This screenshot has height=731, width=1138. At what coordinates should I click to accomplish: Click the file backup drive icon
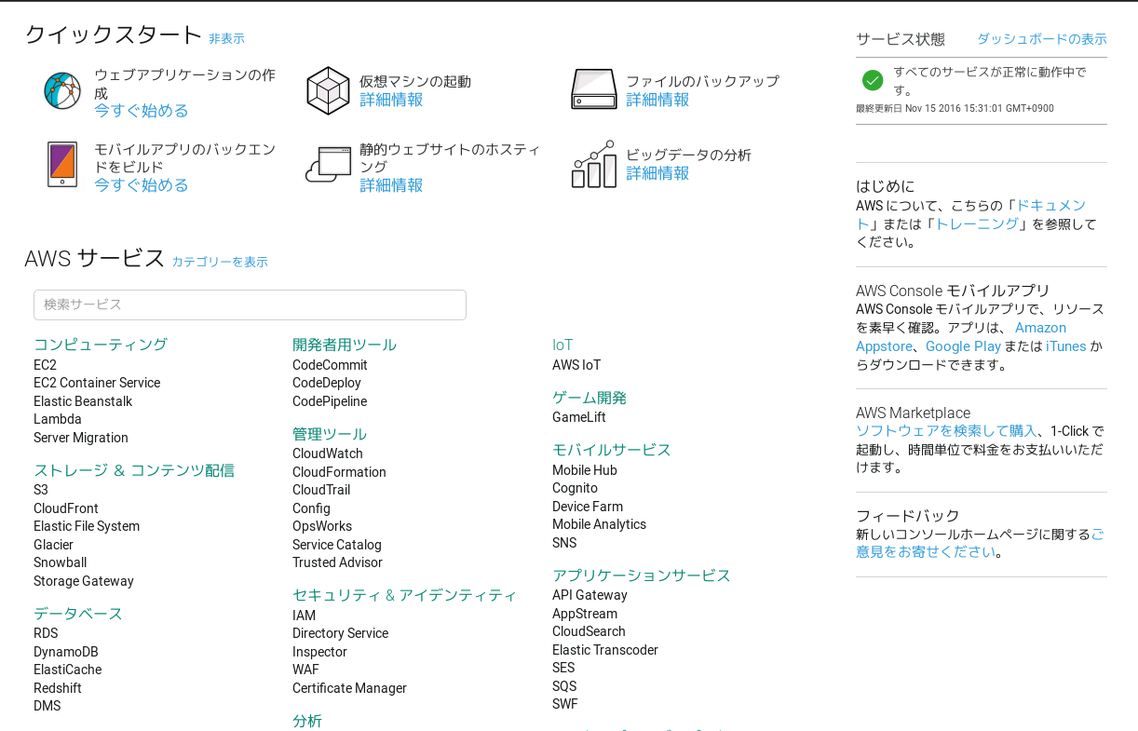tap(593, 89)
